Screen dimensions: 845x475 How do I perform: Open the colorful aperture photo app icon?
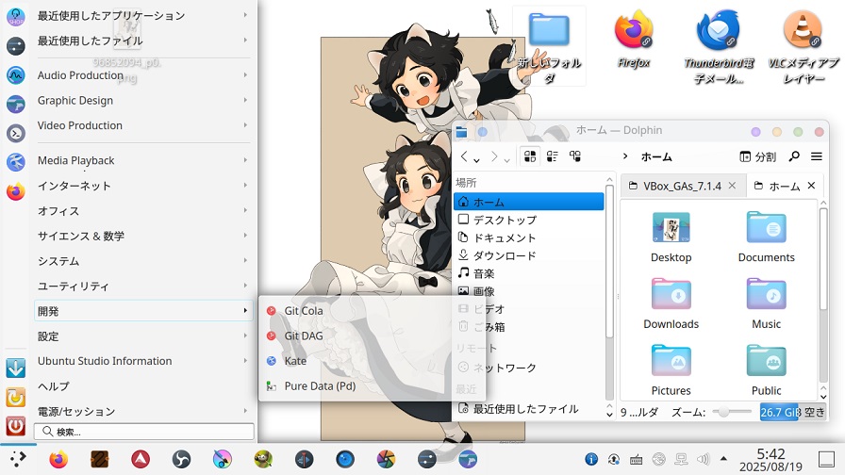click(386, 459)
